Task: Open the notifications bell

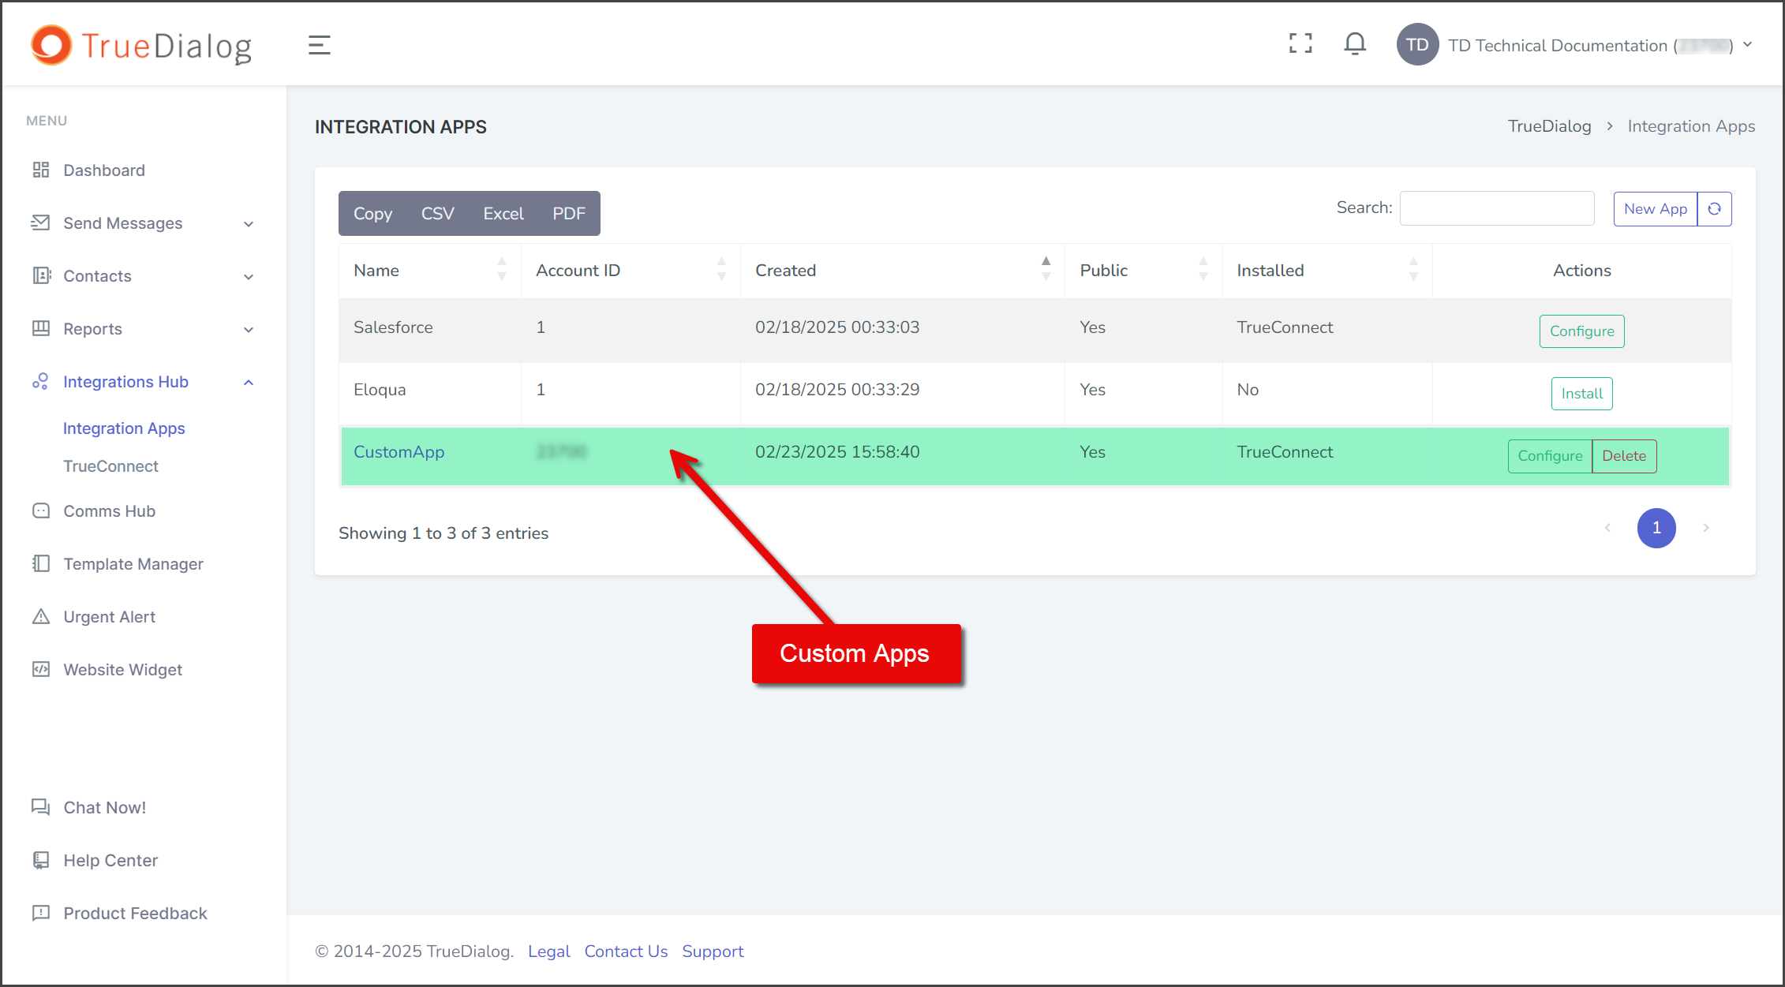Action: 1355,44
